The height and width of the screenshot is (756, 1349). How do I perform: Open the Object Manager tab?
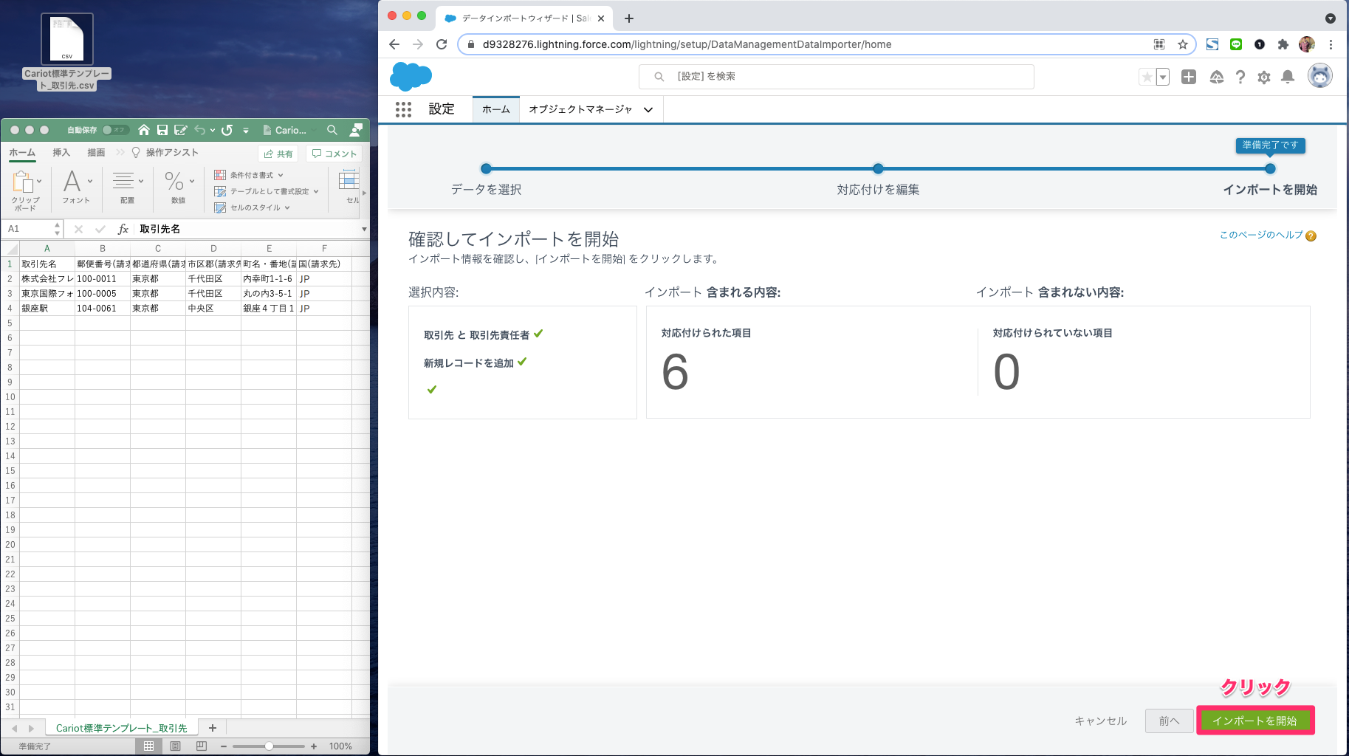(x=580, y=109)
